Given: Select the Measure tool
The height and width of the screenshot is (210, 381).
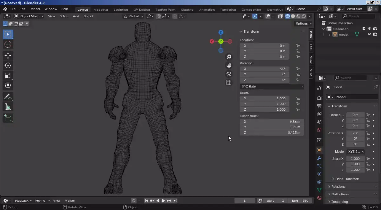Looking at the screenshot, I should click(8, 107).
